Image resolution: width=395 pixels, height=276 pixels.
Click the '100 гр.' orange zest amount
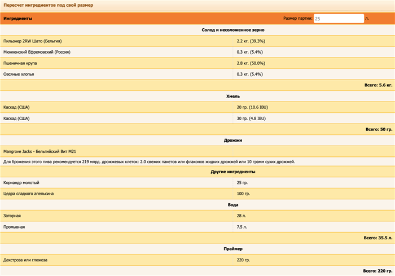coord(243,194)
